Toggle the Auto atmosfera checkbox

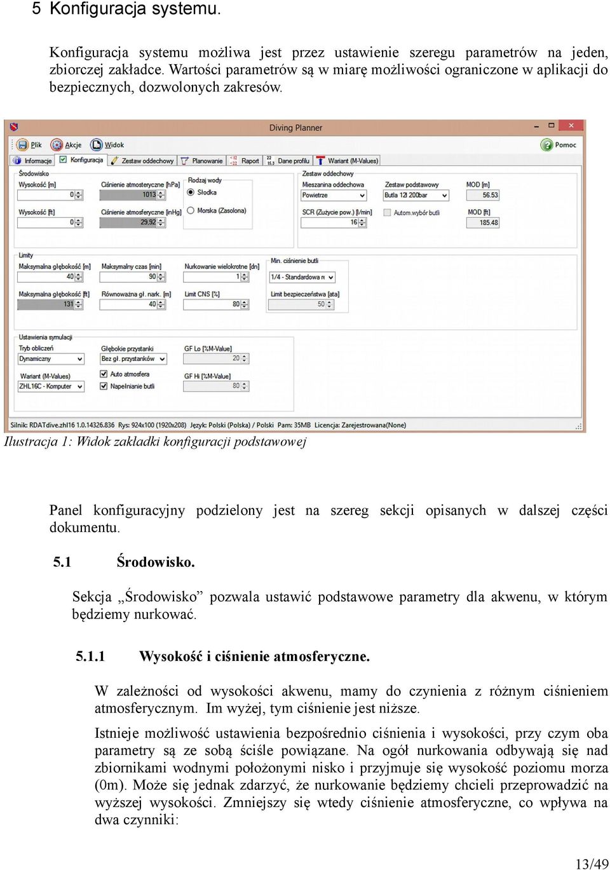[104, 374]
